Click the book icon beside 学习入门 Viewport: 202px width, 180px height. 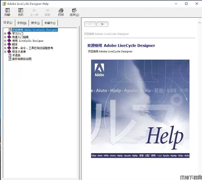click(x=9, y=33)
